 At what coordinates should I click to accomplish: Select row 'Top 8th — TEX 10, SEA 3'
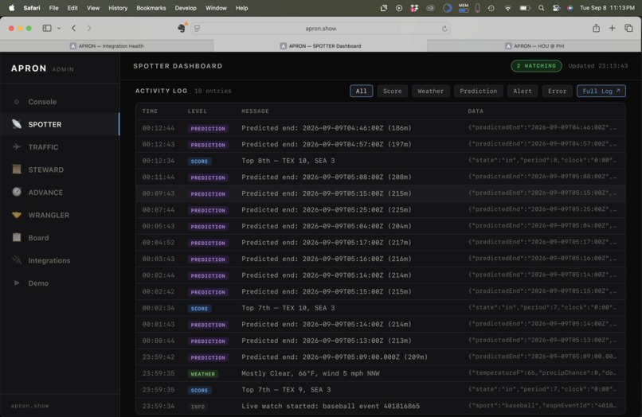pyautogui.click(x=381, y=161)
